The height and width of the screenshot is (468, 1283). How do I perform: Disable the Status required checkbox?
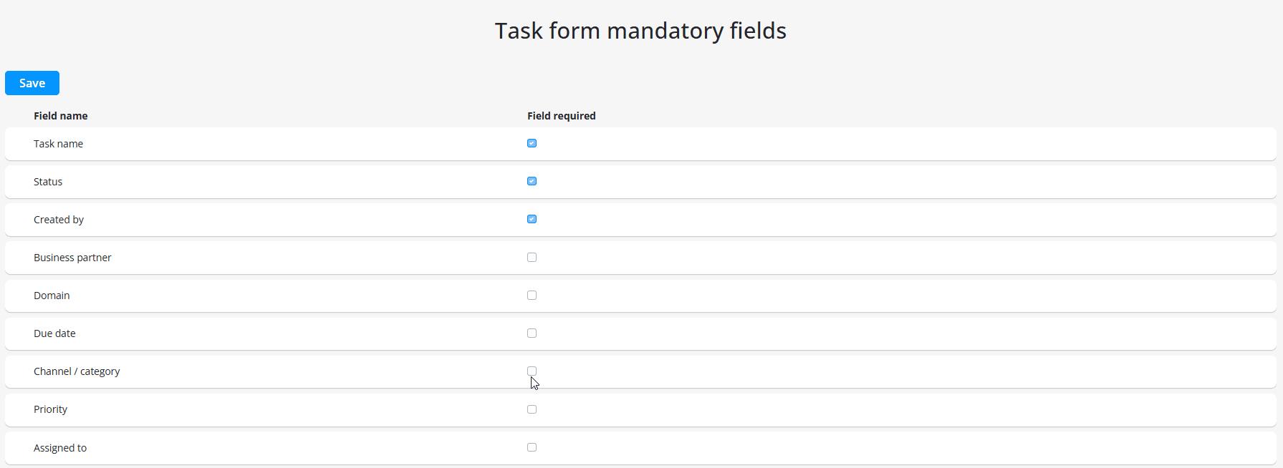point(532,181)
